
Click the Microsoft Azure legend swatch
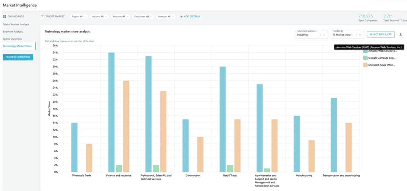[x=365, y=65]
